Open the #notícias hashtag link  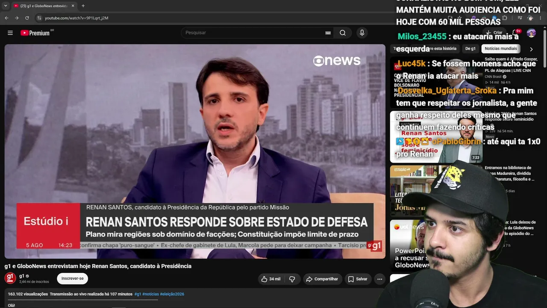(x=150, y=294)
